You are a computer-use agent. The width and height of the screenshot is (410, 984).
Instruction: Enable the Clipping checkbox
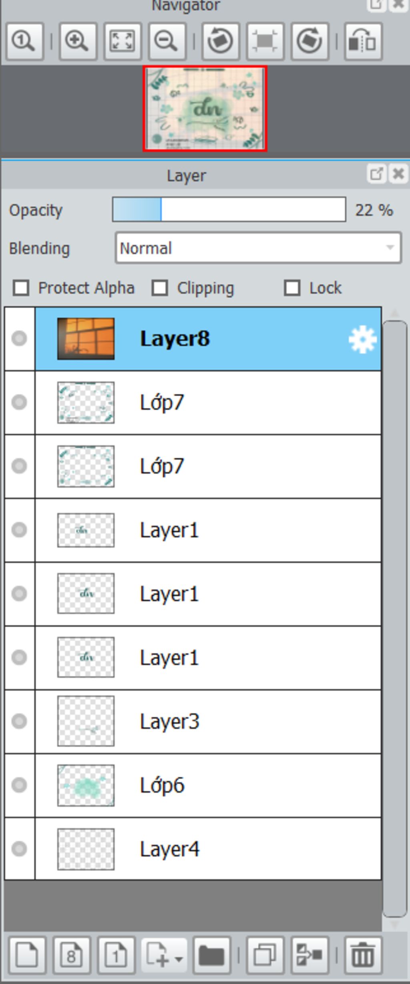[x=160, y=288]
